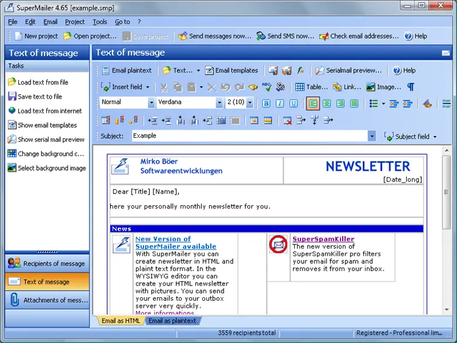457x343 pixels.
Task: Click Change background color task
Action: pyautogui.click(x=46, y=154)
